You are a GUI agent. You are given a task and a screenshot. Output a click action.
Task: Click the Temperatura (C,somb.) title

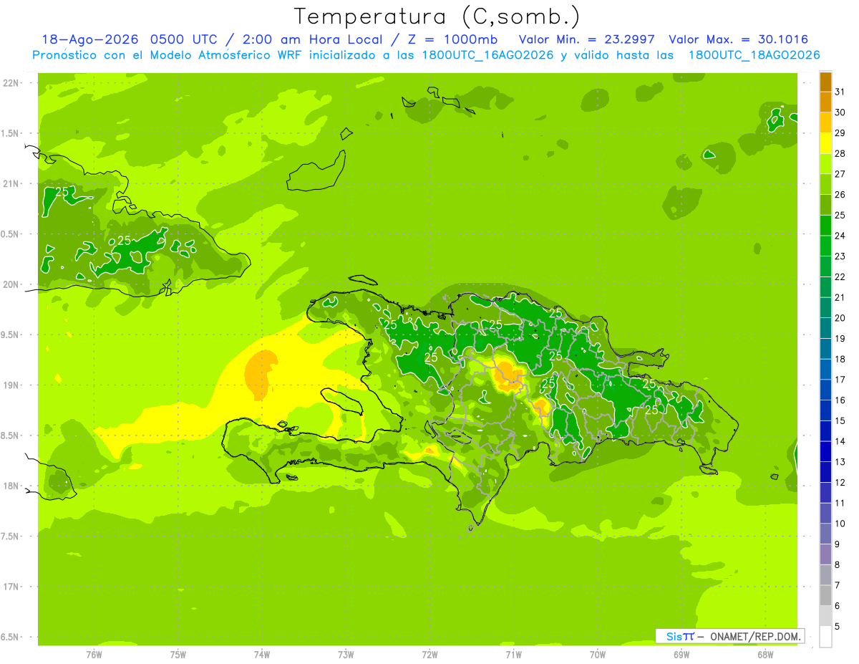(437, 16)
